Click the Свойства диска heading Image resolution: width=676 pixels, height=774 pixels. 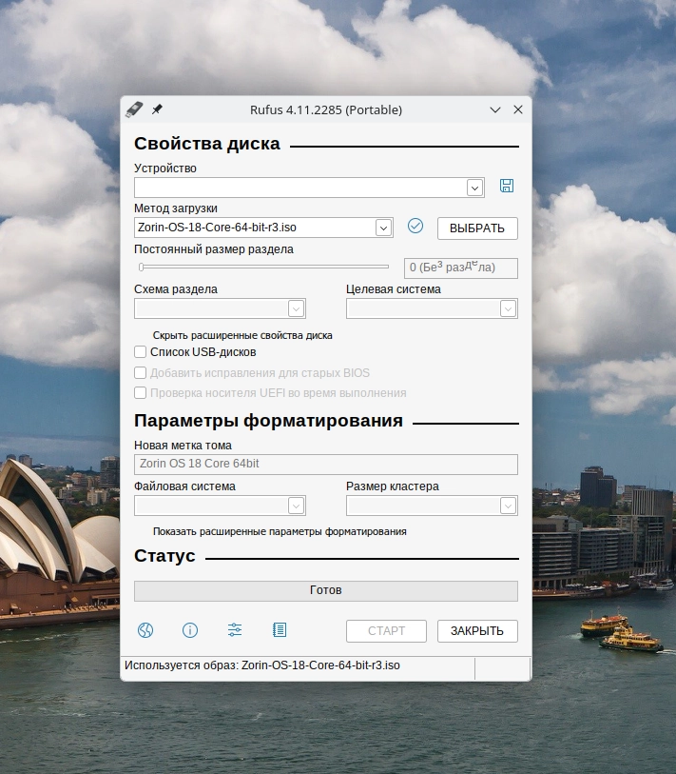point(207,144)
